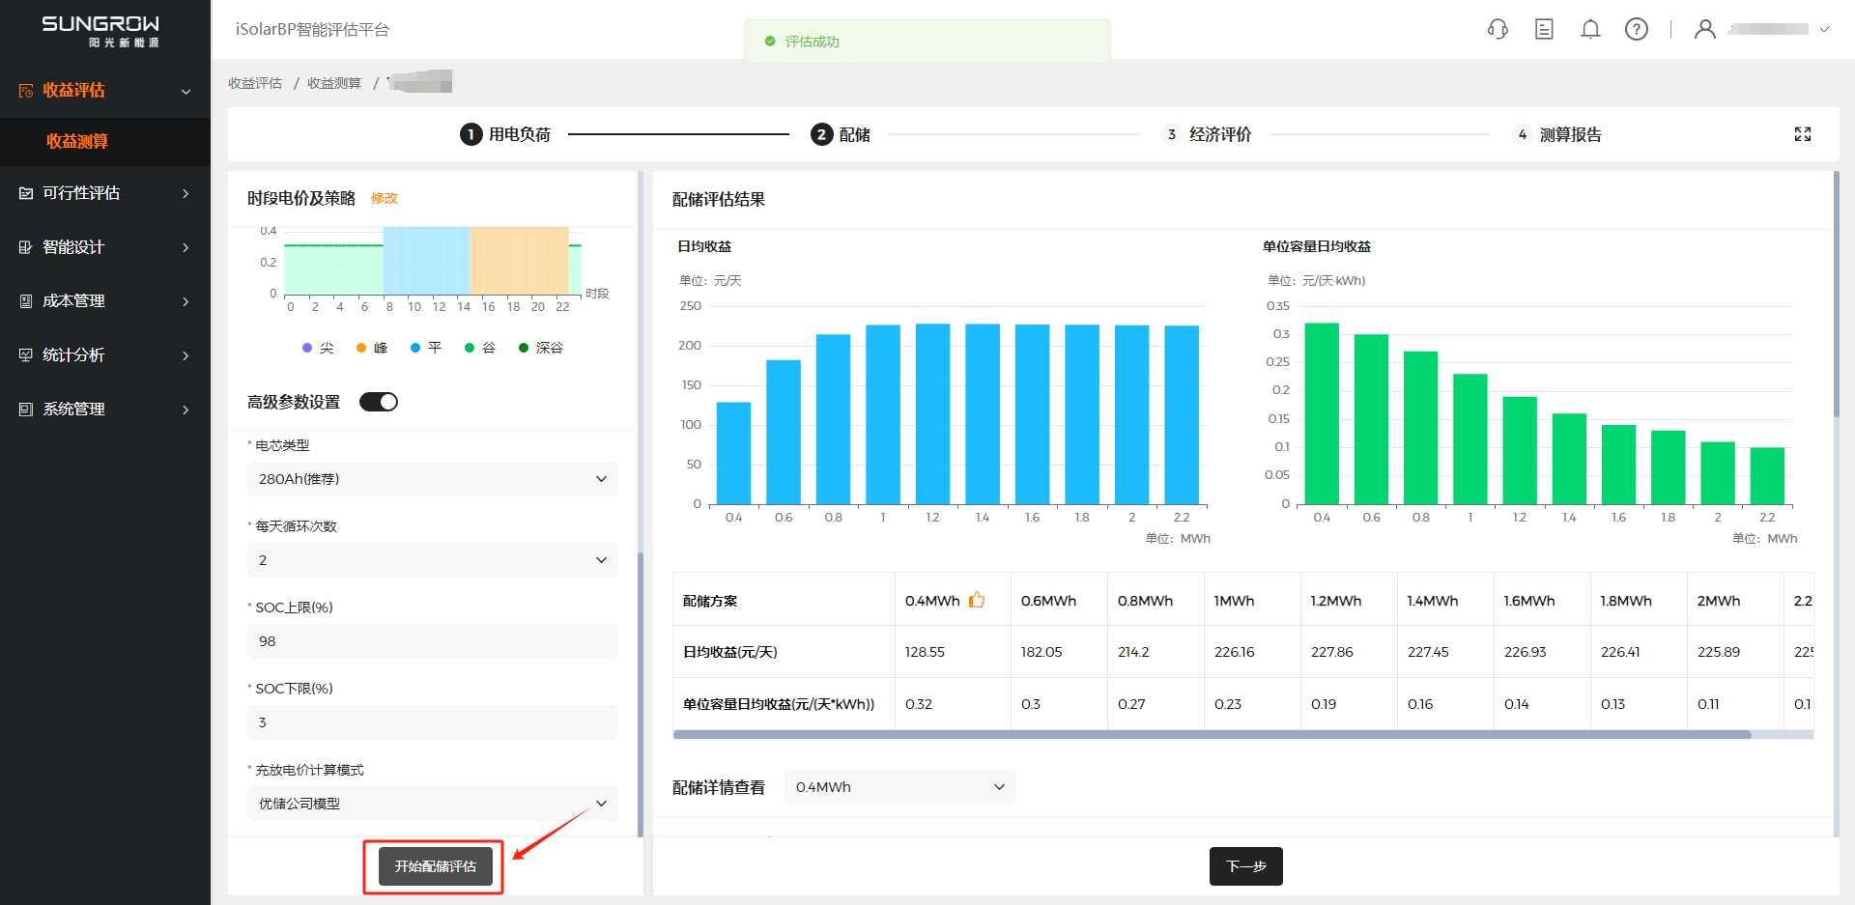Viewport: 1855px width, 905px height.
Task: Expand the 可行性评估 sidebar menu
Action: 105,193
